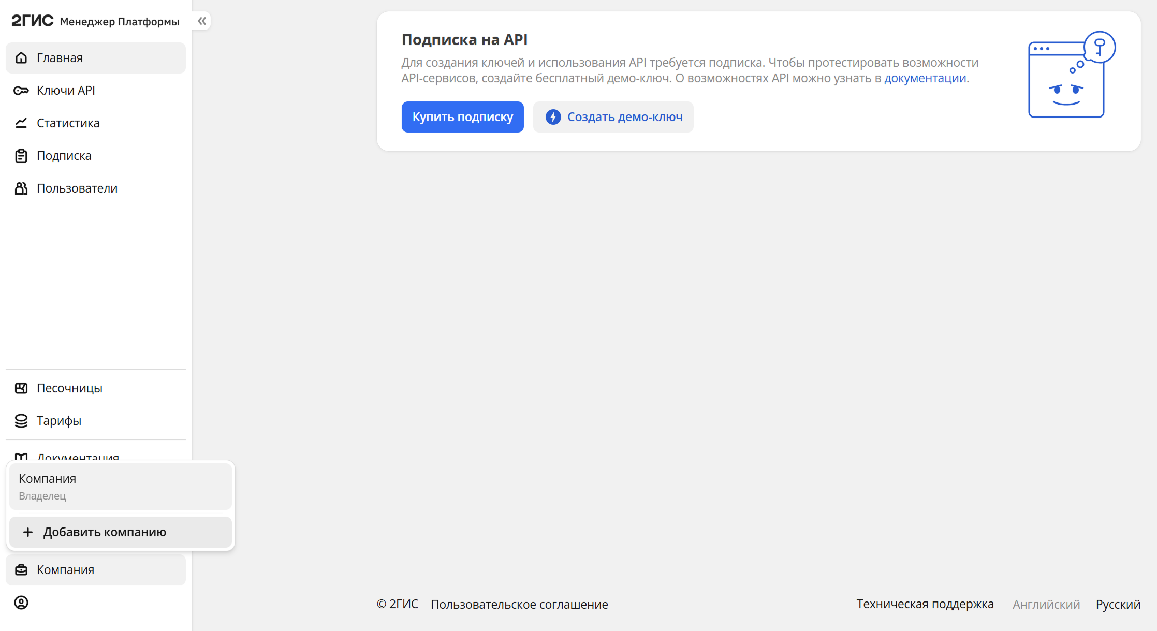Click the clipboard icon for Подписка

21,156
